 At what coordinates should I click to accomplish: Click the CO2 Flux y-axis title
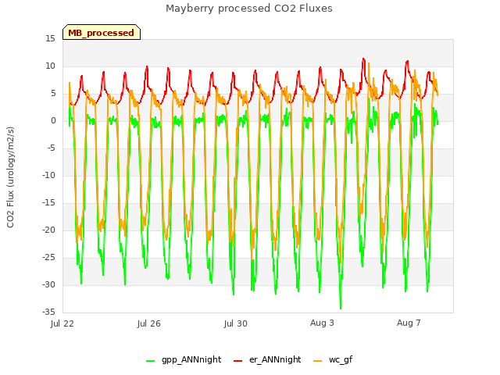point(10,177)
